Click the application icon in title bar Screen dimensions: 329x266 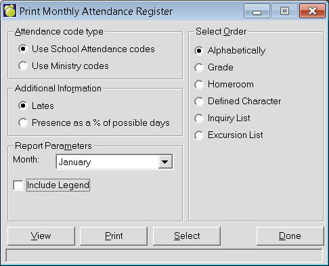(9, 11)
